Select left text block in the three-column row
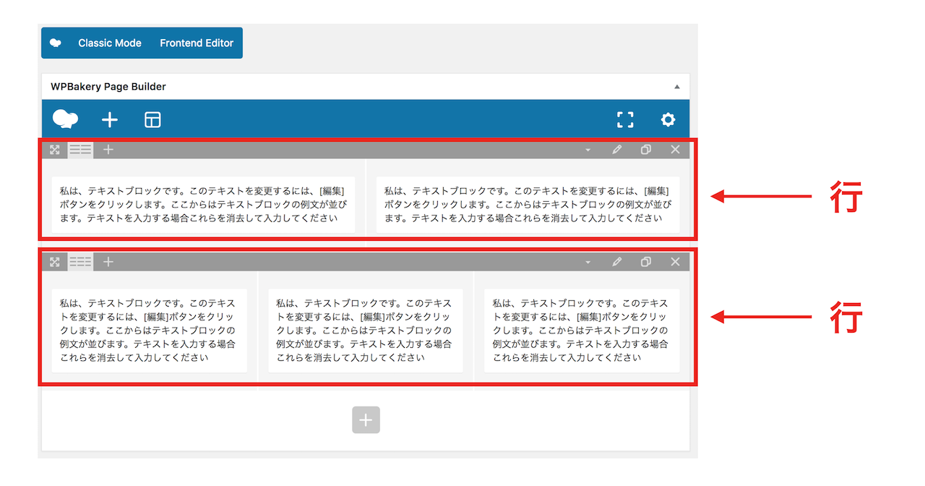Image resolution: width=925 pixels, height=486 pixels. coord(150,331)
